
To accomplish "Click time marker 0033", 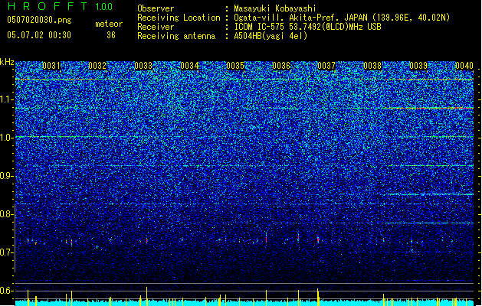I will 143,66.
